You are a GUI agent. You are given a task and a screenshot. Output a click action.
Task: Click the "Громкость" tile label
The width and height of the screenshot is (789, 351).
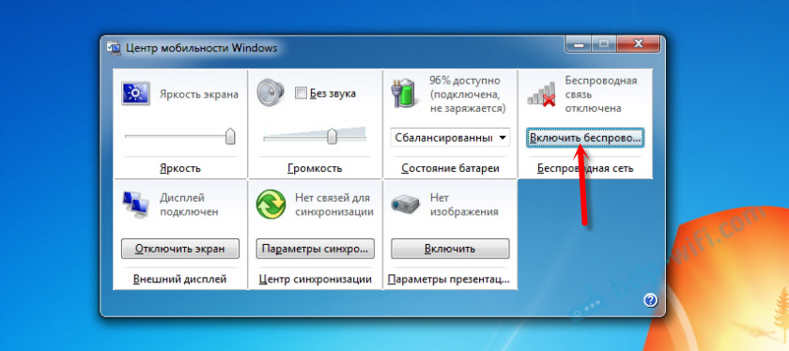pyautogui.click(x=315, y=168)
